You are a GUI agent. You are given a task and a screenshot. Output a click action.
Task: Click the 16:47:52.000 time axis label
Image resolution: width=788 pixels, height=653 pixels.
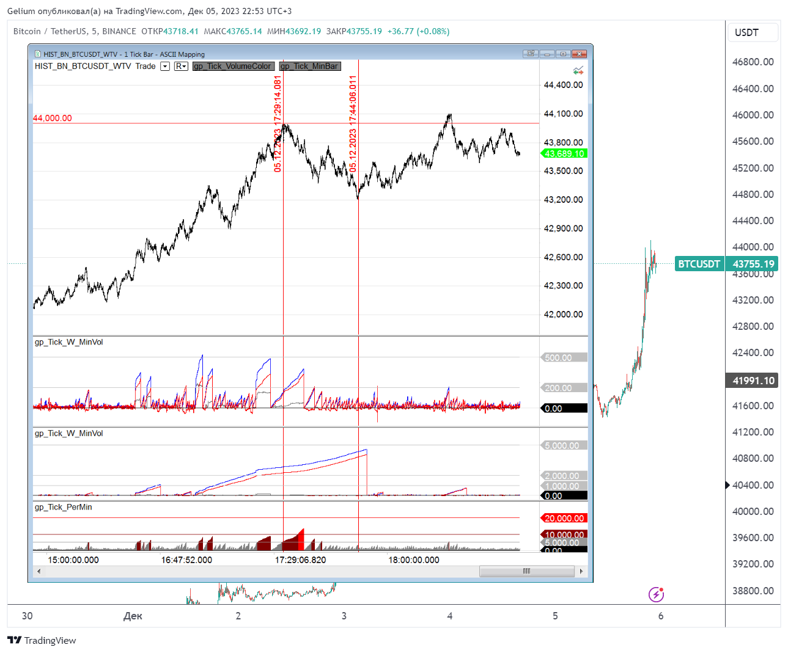186,560
